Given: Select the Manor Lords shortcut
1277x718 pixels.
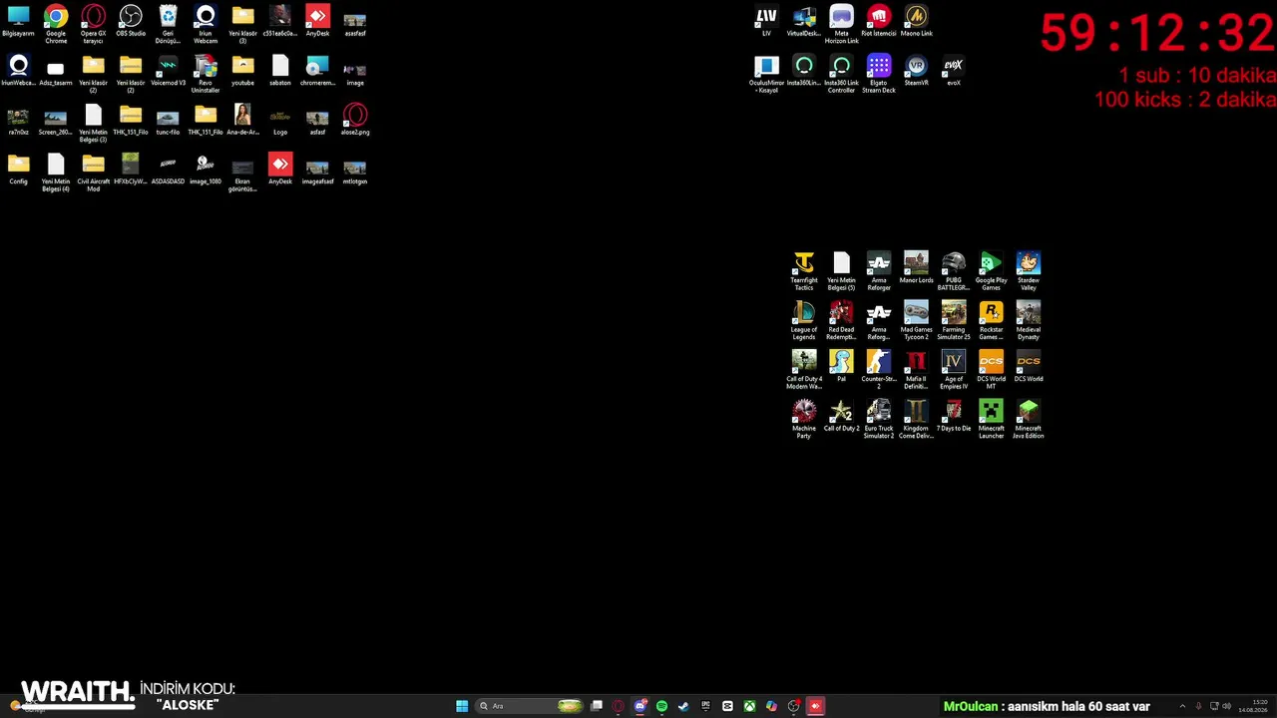Looking at the screenshot, I should [x=916, y=268].
